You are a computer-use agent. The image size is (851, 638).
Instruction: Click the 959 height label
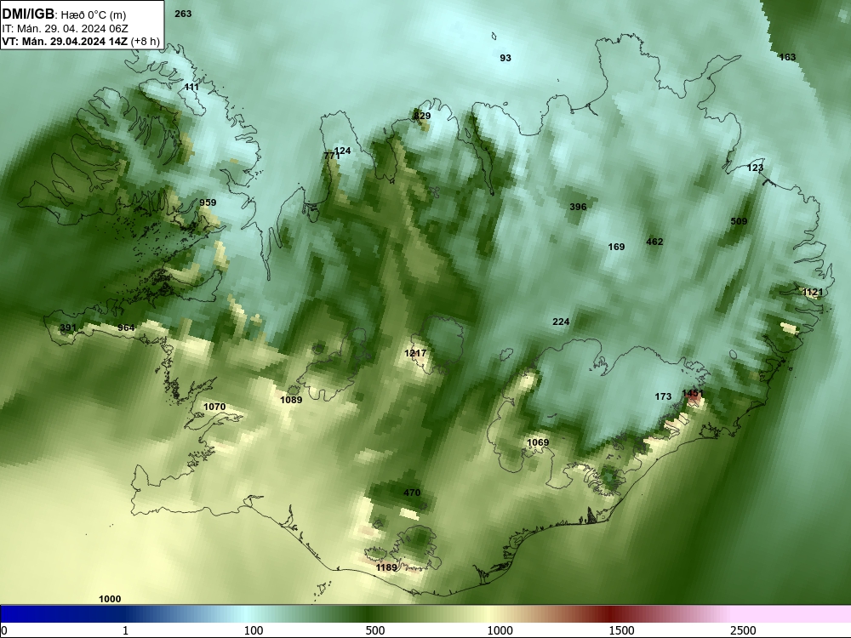[x=208, y=203]
